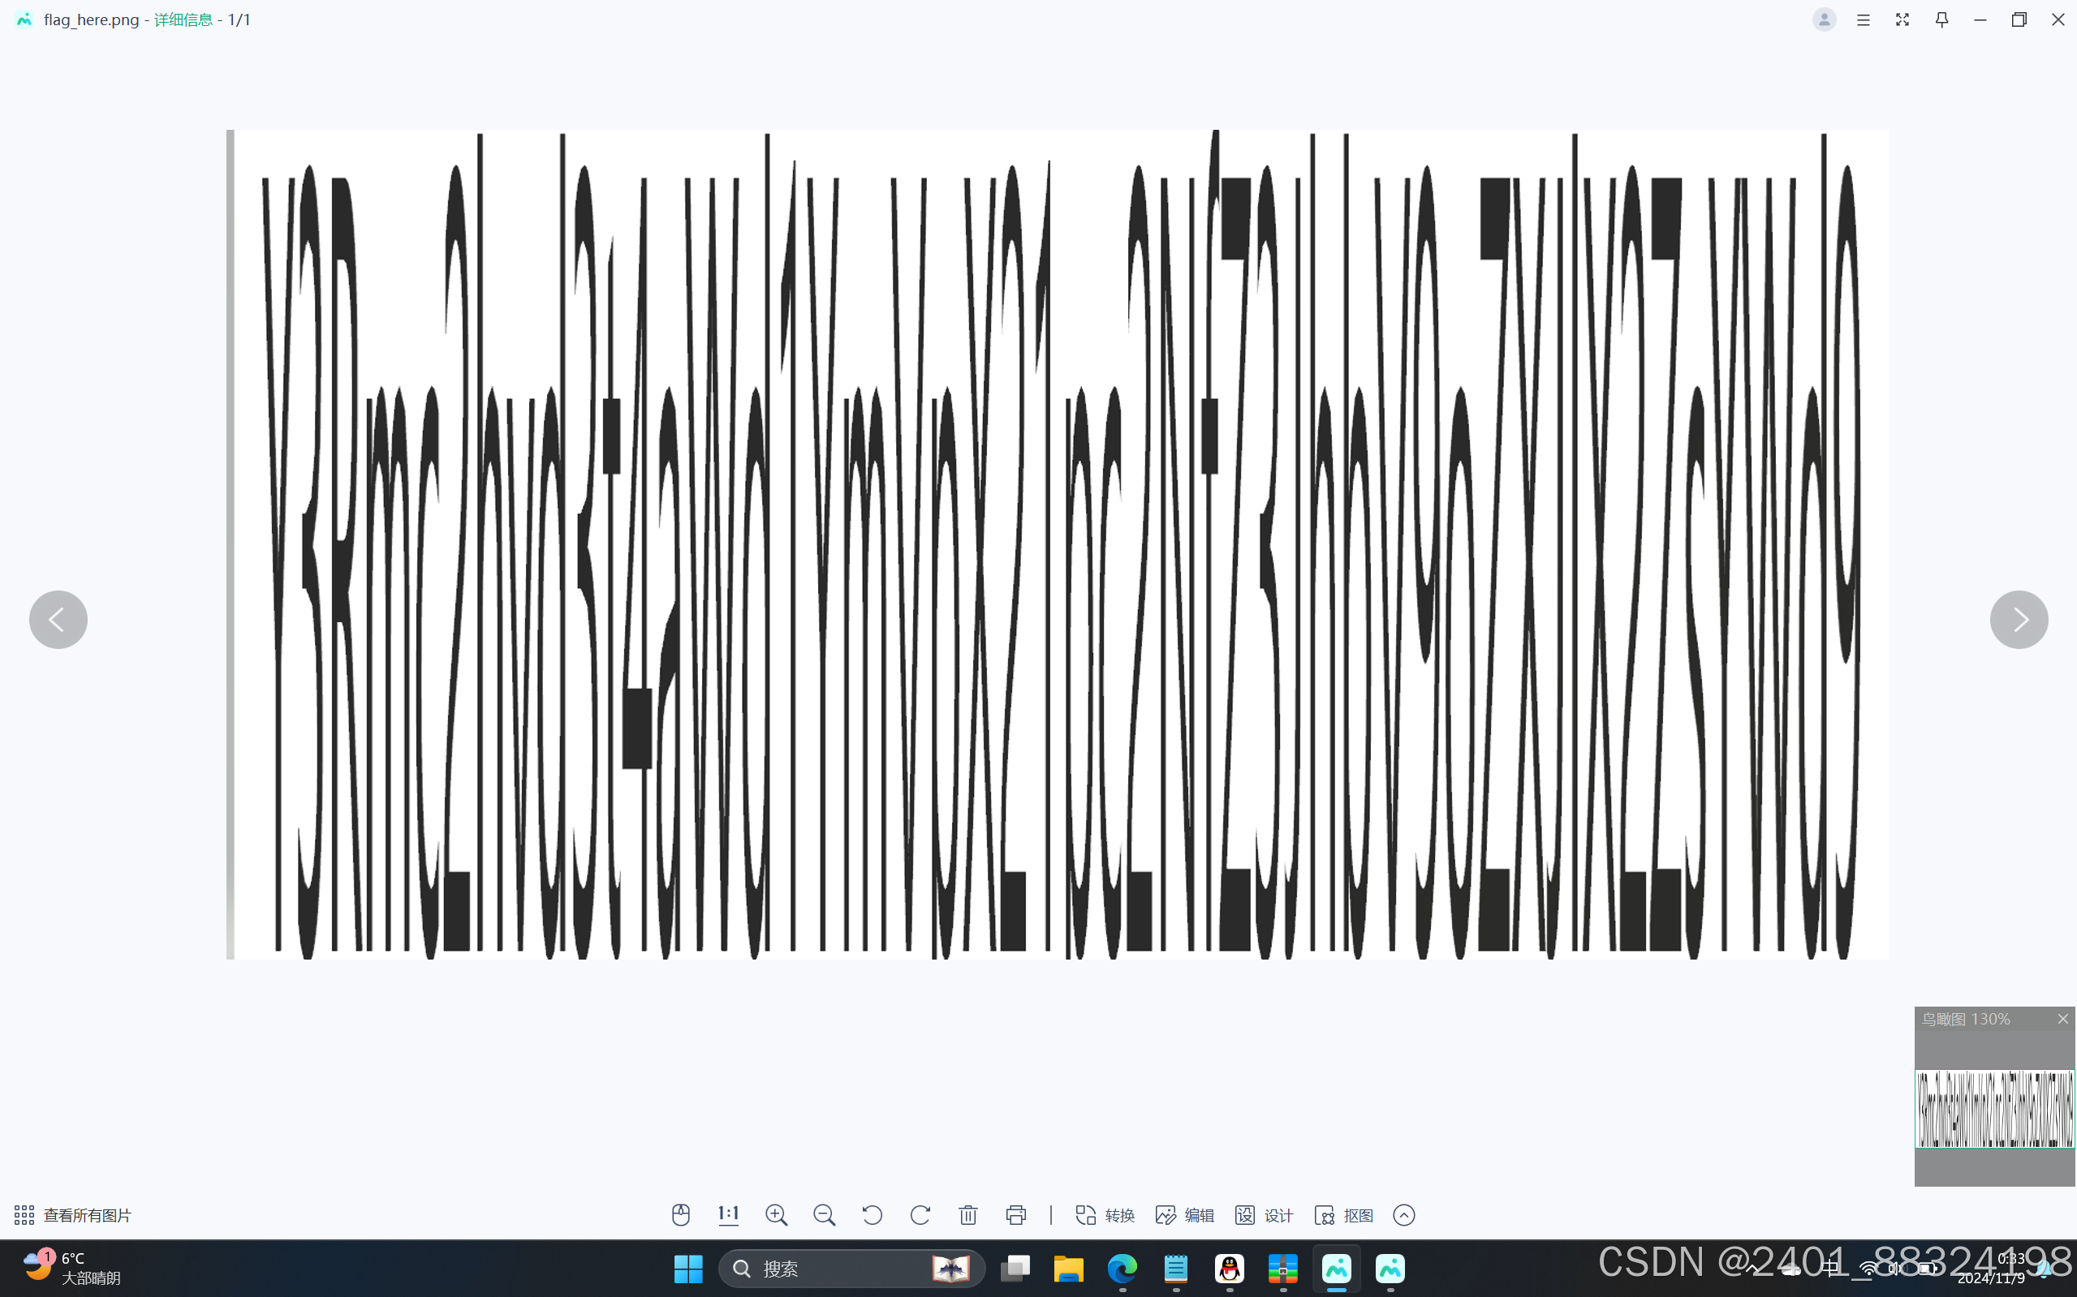Open 查看所有图片 all images view
The image size is (2077, 1297).
point(73,1214)
